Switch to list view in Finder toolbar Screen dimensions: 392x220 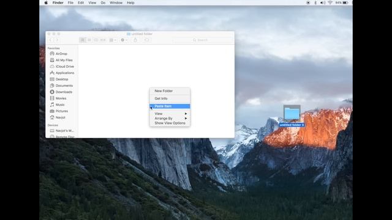pyautogui.click(x=89, y=40)
